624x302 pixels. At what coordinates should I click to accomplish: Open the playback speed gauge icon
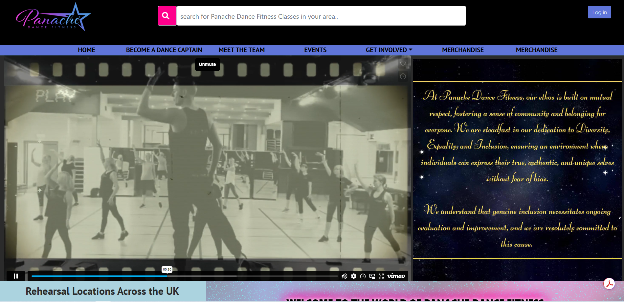[x=363, y=276]
